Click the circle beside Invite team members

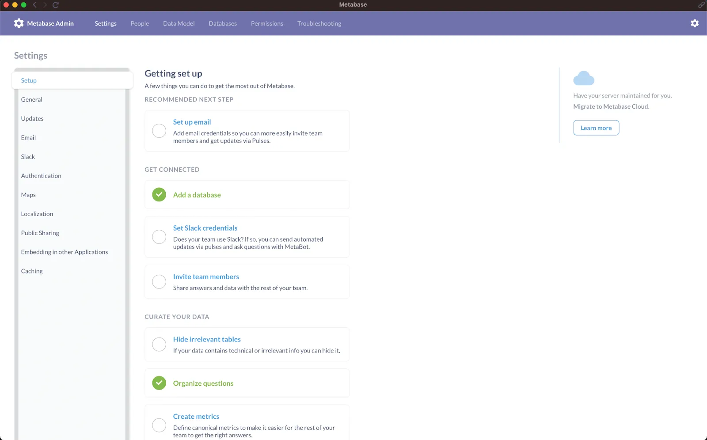pos(159,282)
